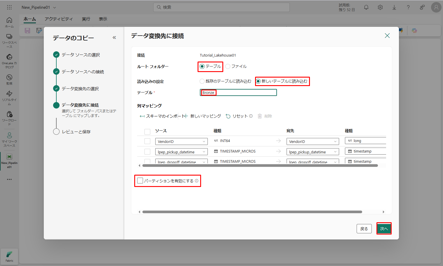Open source lpep_pickup_datetime dropdown

(x=182, y=152)
